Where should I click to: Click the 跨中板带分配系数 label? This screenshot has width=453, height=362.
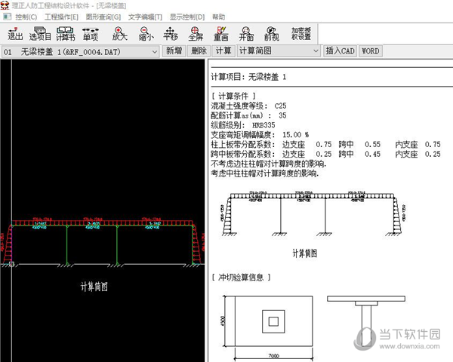pyautogui.click(x=242, y=154)
